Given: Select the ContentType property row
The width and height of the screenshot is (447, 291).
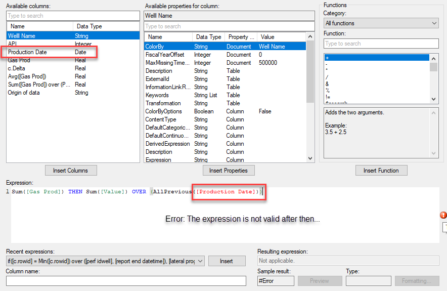Looking at the screenshot, I should point(225,119).
